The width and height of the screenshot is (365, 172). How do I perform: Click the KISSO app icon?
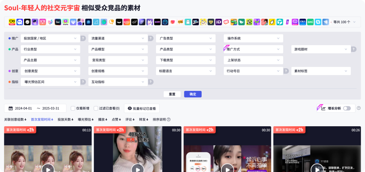(127, 22)
